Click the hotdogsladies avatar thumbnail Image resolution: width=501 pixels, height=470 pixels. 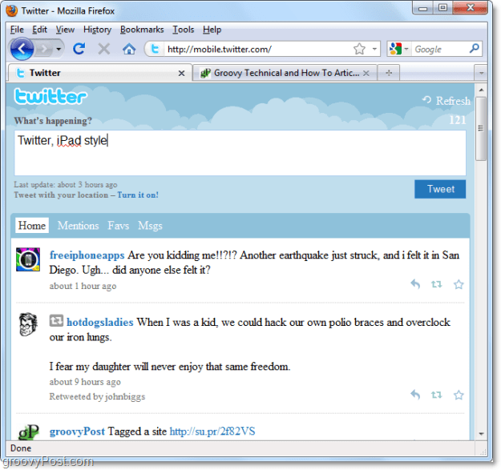(x=28, y=324)
